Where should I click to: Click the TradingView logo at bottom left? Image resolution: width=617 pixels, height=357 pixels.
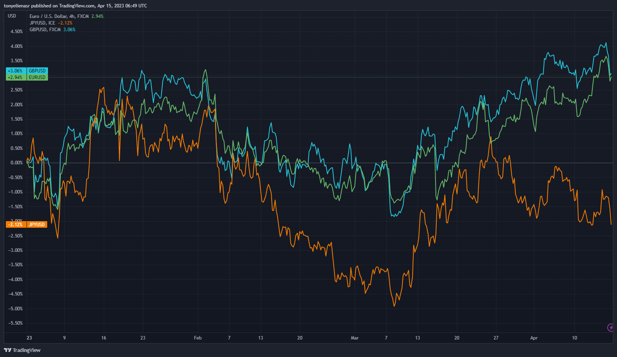pos(22,350)
